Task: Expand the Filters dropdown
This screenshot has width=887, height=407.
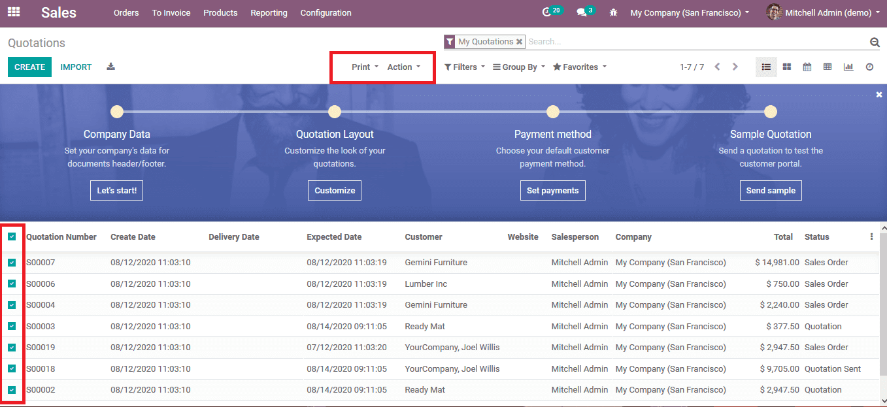Action: tap(465, 67)
